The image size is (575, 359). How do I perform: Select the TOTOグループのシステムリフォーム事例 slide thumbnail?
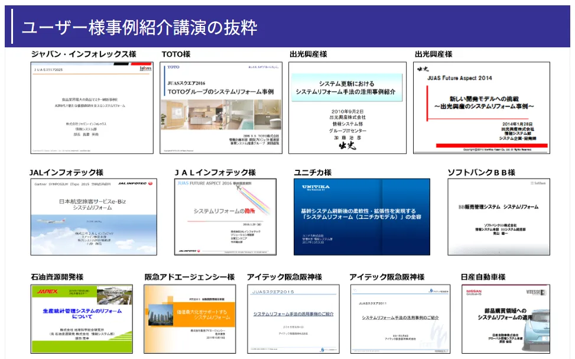click(221, 108)
